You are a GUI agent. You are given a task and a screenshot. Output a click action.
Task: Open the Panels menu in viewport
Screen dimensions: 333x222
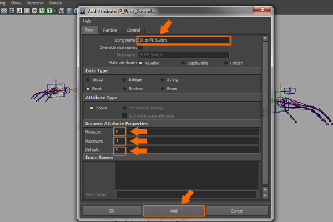click(x=55, y=3)
